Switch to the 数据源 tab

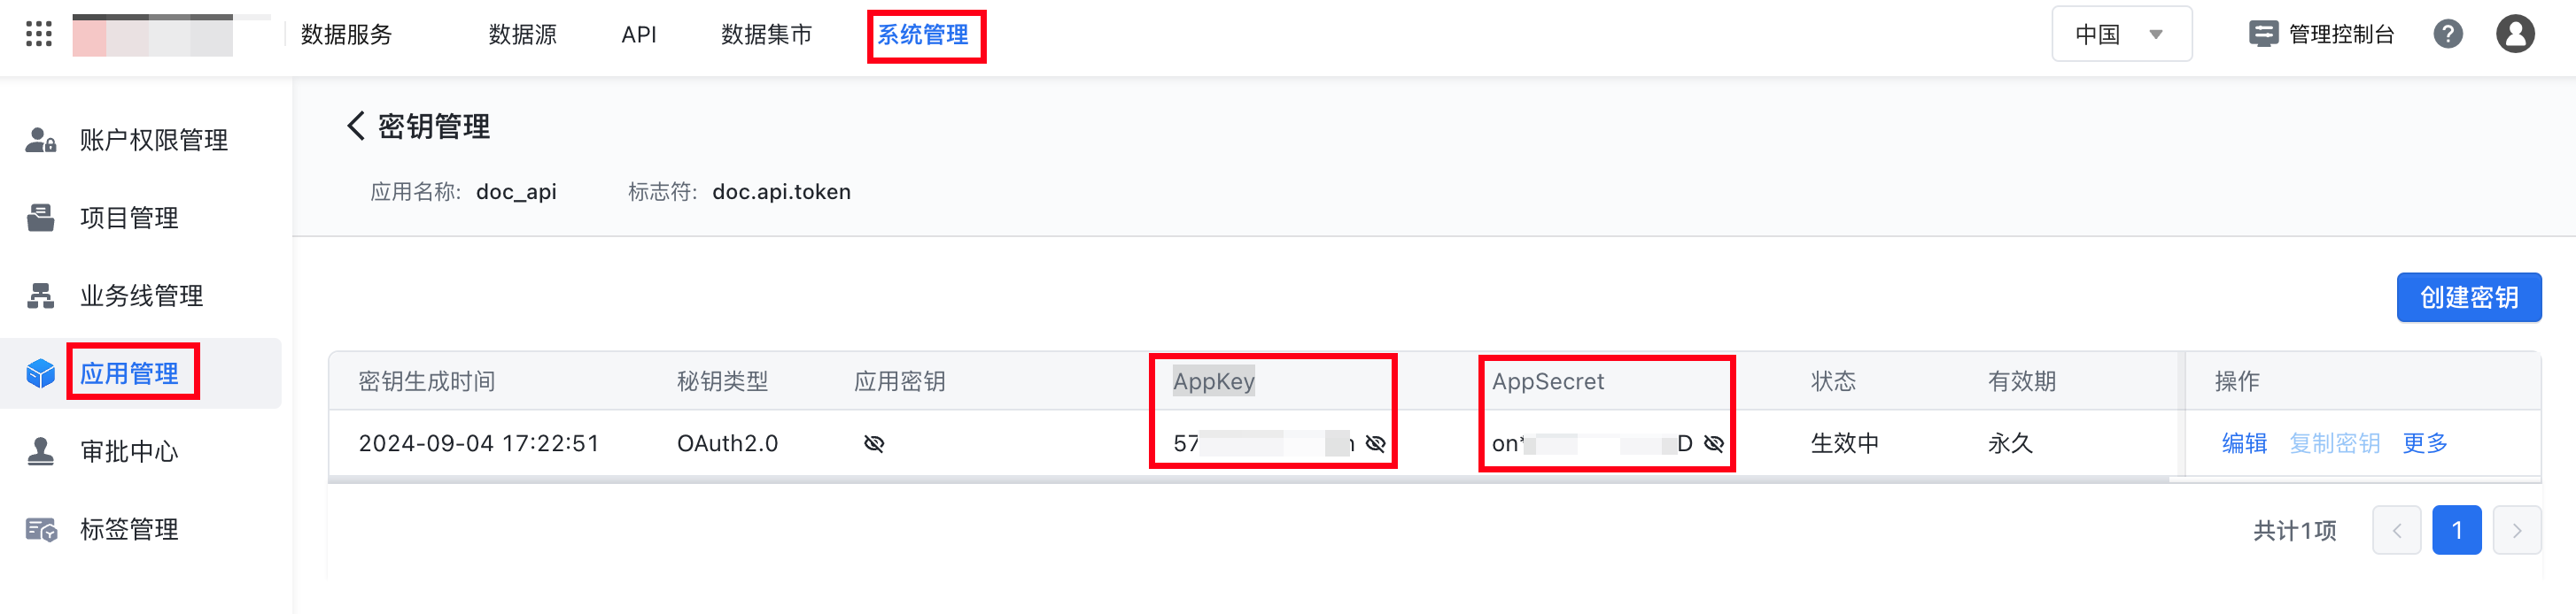pyautogui.click(x=522, y=35)
